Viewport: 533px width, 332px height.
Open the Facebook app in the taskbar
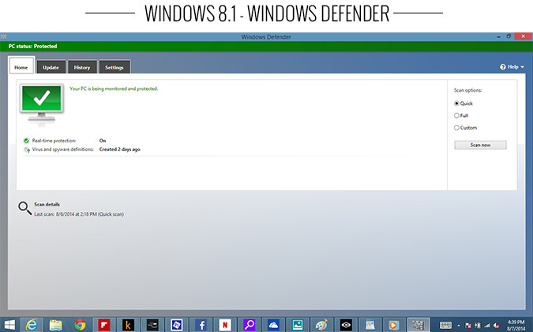pyautogui.click(x=201, y=324)
